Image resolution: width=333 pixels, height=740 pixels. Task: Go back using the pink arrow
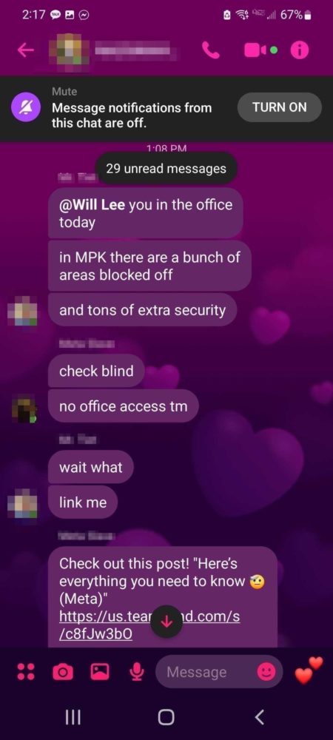coord(25,50)
